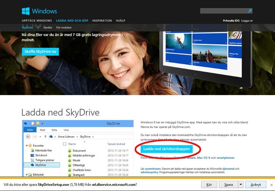The image size is (275, 191).
Task: Click the Start tab in the Explorer ribbon
Action: click(x=43, y=130)
